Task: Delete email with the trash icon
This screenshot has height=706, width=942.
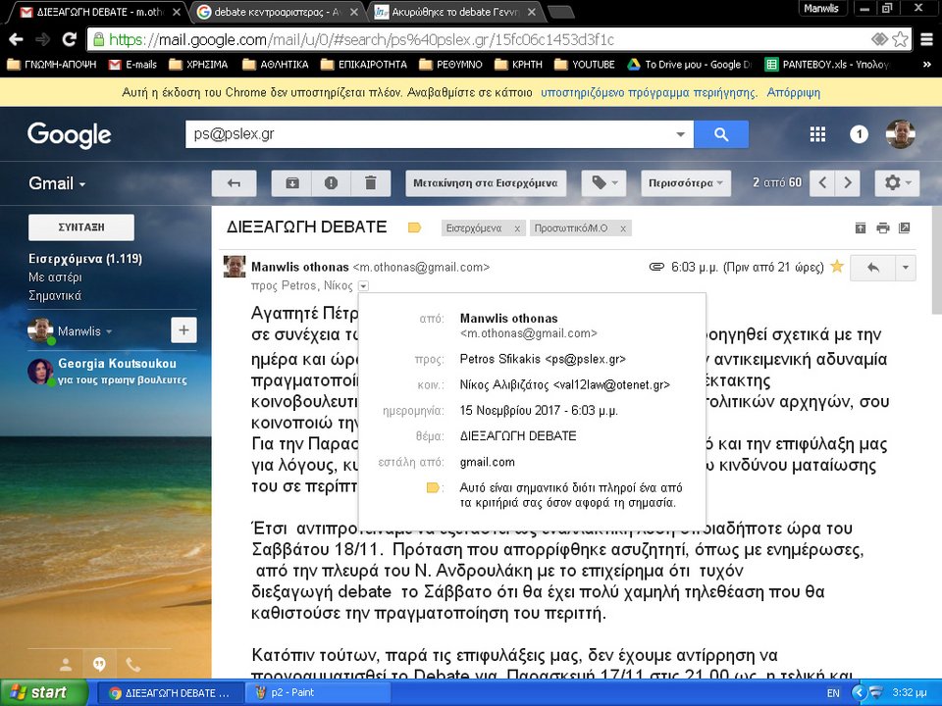Action: coord(370,183)
